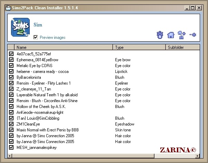Click the 4e07cac5_52a775ef entry name

(34, 54)
